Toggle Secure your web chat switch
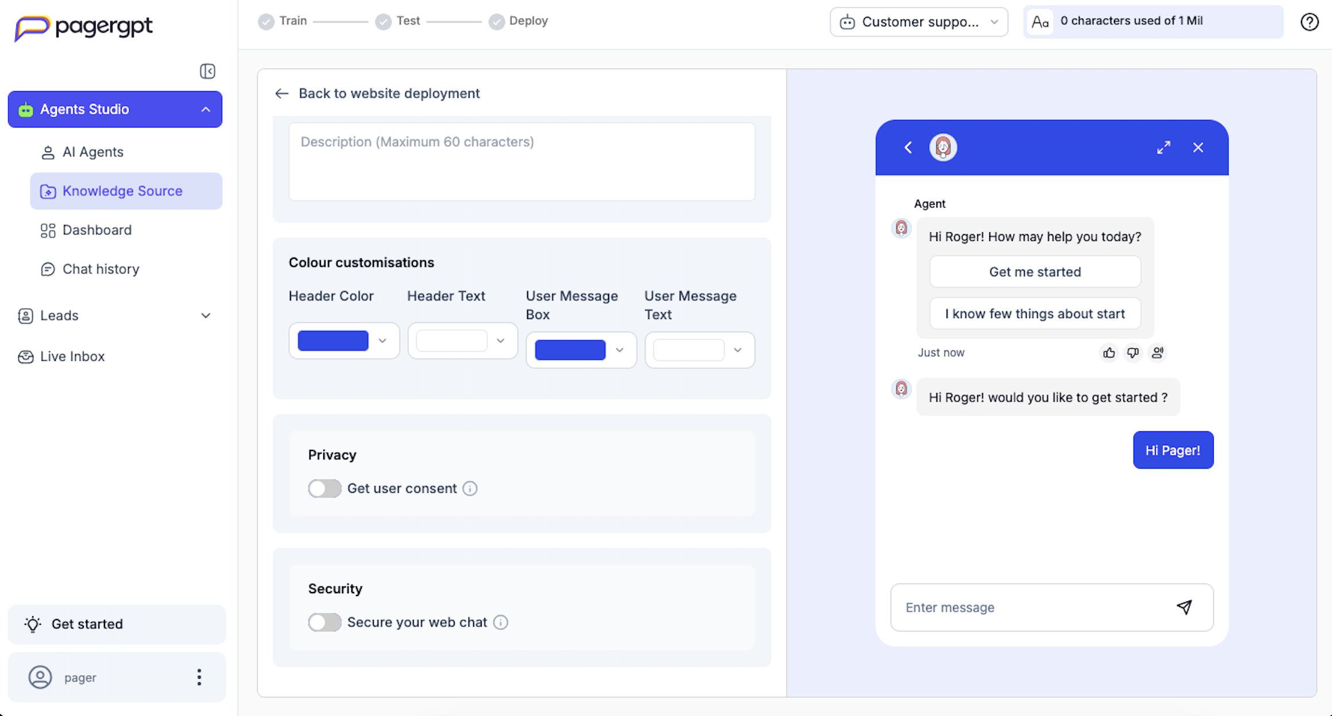The height and width of the screenshot is (716, 1332). click(x=324, y=622)
